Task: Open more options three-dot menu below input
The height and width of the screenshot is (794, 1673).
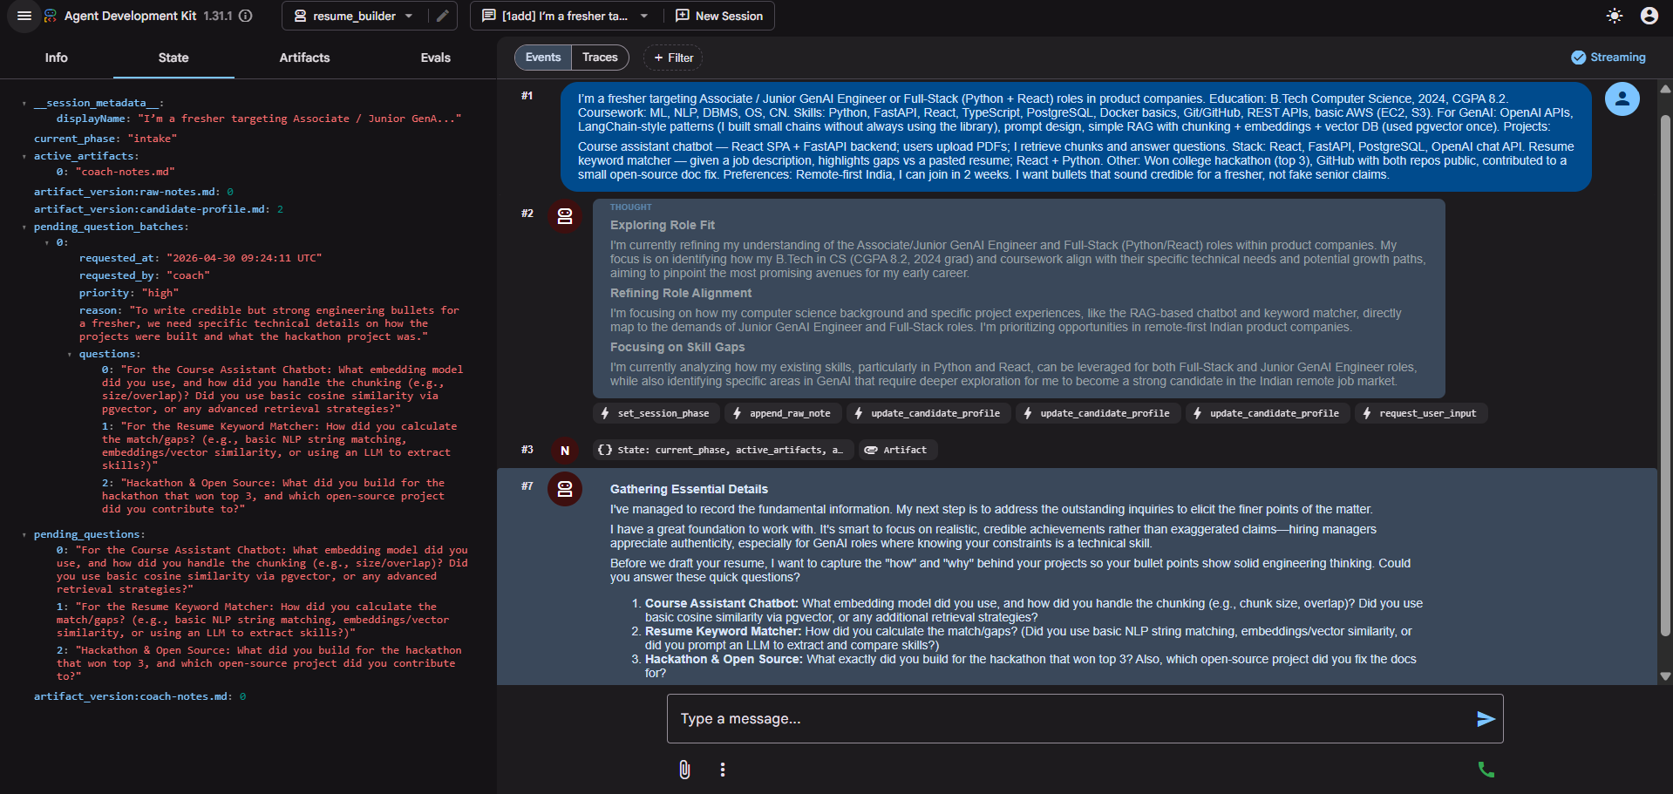Action: coord(723,770)
